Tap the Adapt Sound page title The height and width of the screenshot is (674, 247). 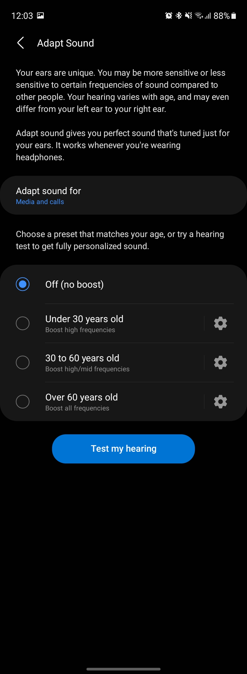66,43
